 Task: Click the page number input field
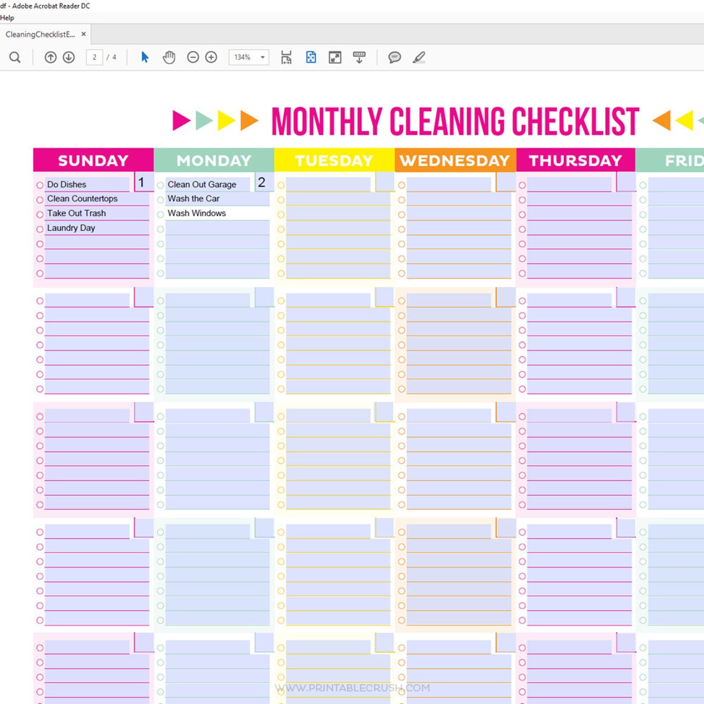coord(94,57)
